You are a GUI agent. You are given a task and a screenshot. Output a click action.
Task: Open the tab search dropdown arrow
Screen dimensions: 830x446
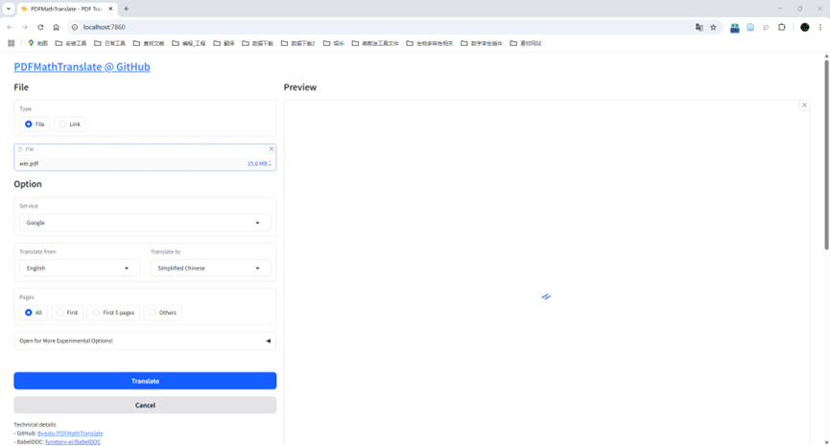tap(9, 9)
